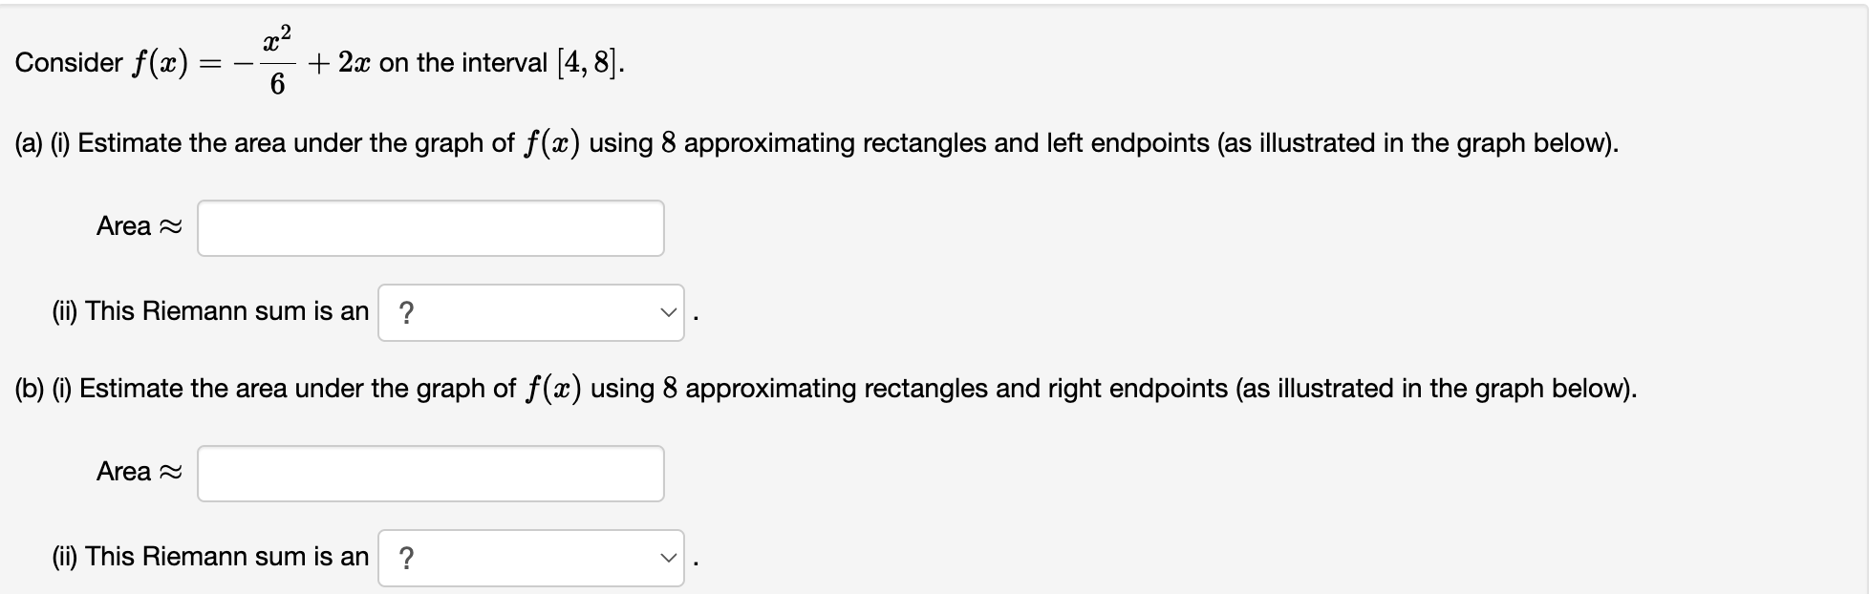Click the 'Area ≈' label in part (a)

pos(139,226)
